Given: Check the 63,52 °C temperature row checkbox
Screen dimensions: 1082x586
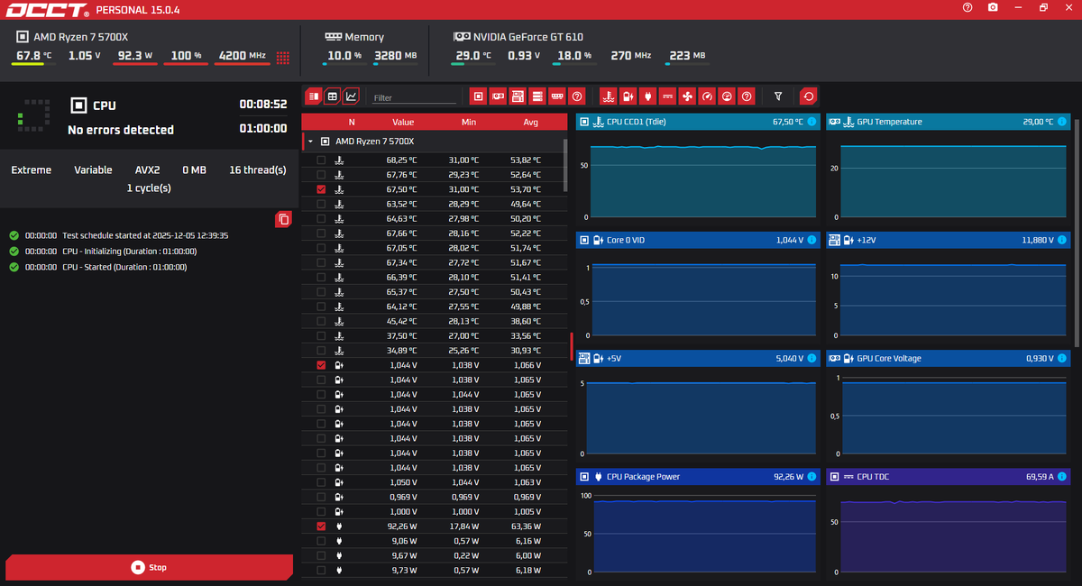Looking at the screenshot, I should click(321, 204).
